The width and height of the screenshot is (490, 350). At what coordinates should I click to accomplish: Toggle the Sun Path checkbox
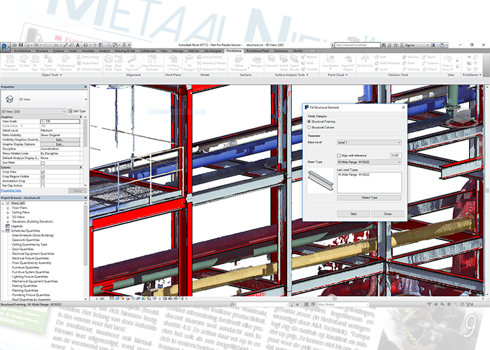point(43,163)
